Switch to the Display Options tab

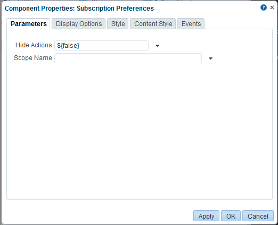[79, 24]
